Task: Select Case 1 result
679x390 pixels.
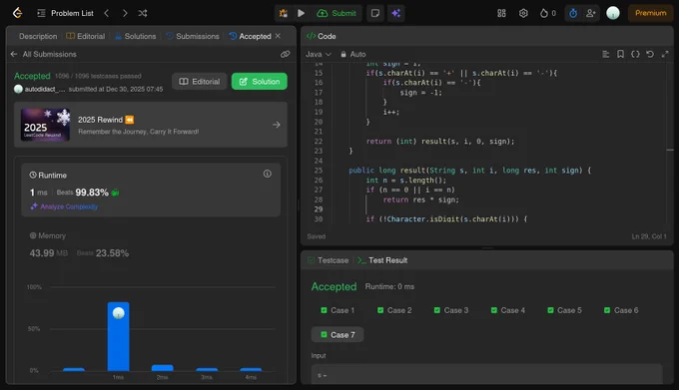Action: 338,310
